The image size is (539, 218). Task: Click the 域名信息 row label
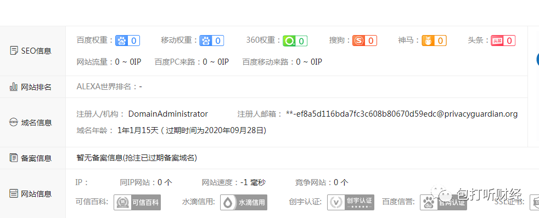tap(36, 123)
